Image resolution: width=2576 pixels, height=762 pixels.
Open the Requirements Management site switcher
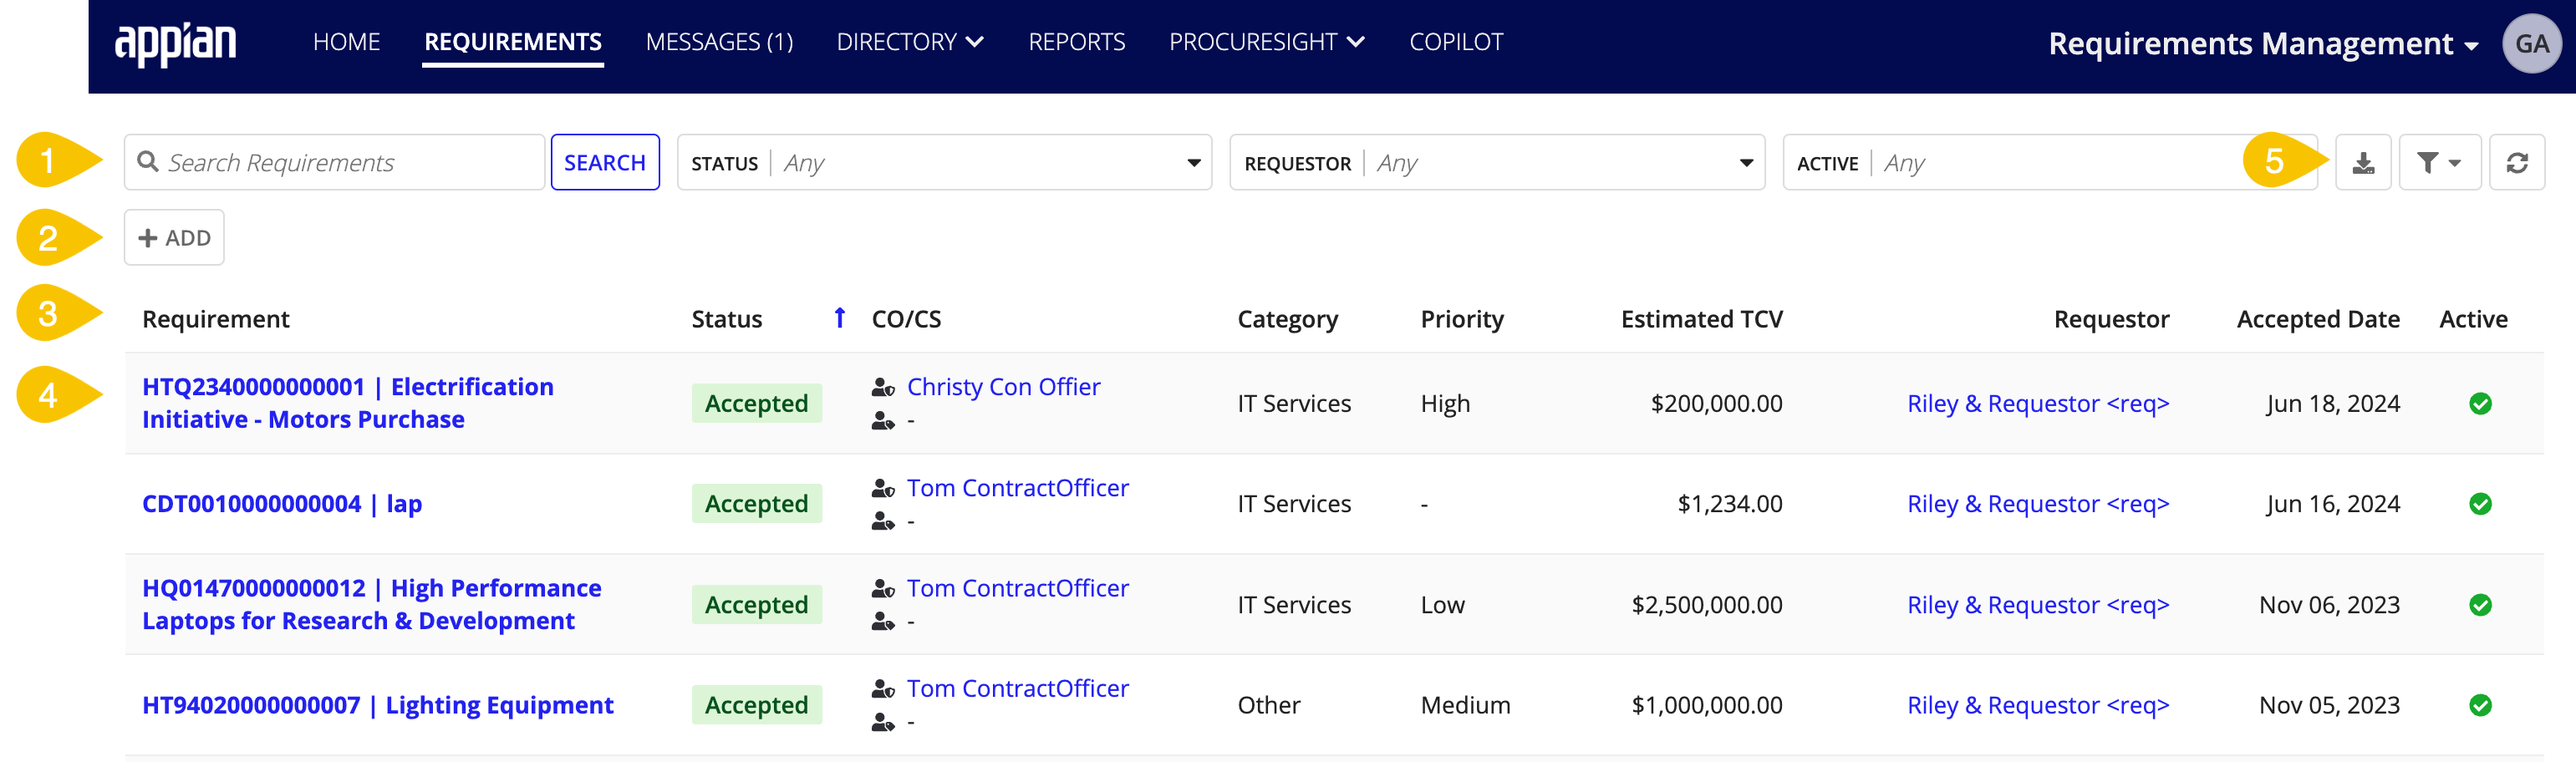click(x=2263, y=43)
